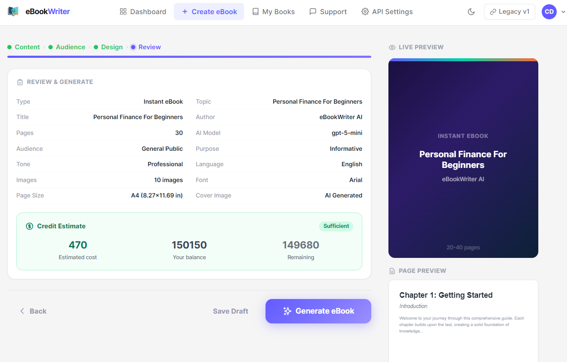Screen dimensions: 567x362
Task: Click the Review & Generate clipboard icon
Action: (20, 82)
